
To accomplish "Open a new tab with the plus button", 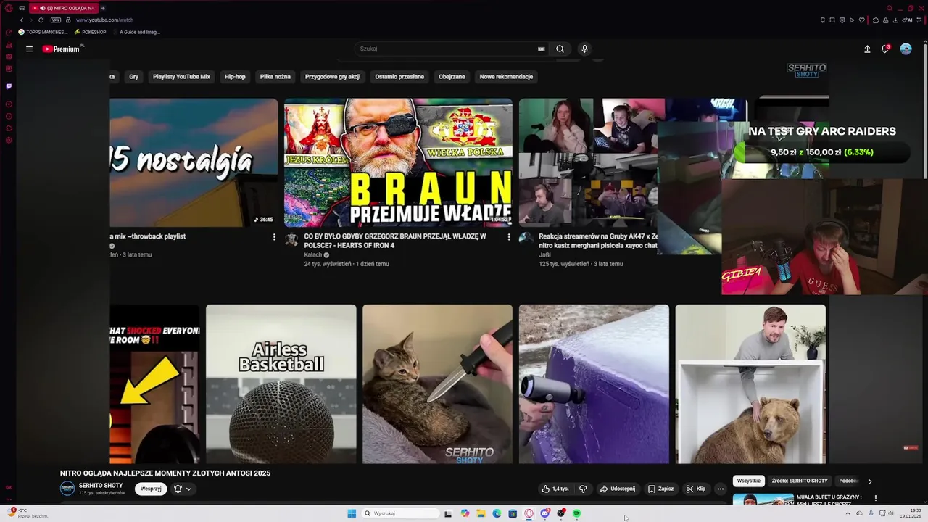I will tap(103, 8).
